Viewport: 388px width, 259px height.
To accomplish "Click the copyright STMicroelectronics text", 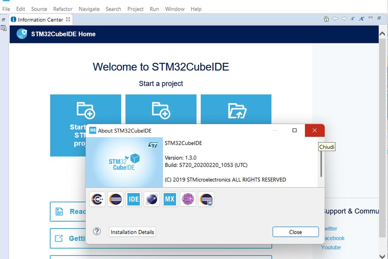I will (225, 180).
